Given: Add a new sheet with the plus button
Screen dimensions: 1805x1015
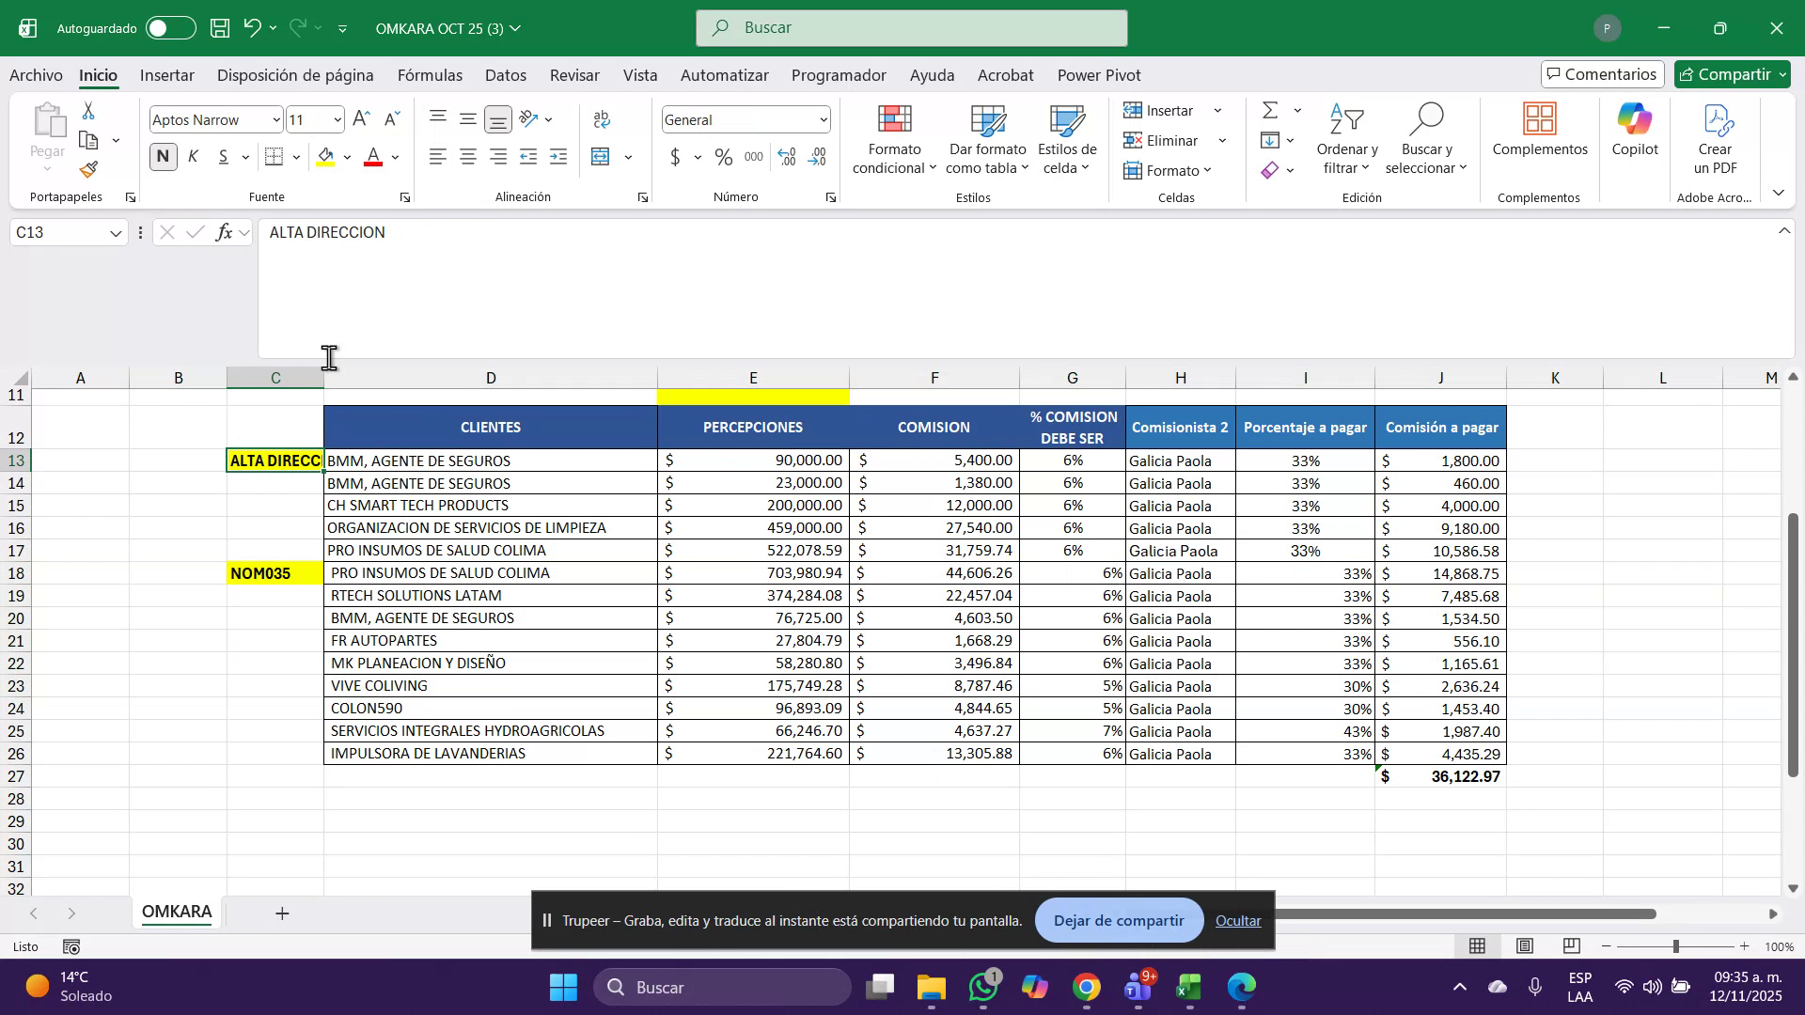Looking at the screenshot, I should [281, 913].
